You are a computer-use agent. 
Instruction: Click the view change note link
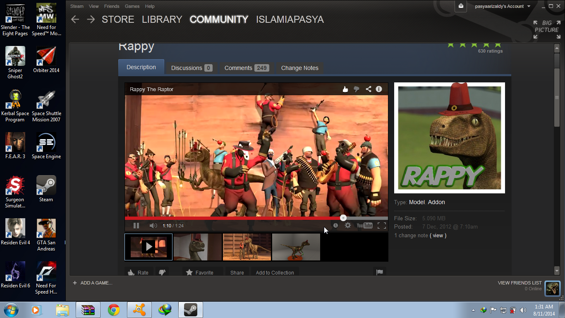click(x=438, y=236)
